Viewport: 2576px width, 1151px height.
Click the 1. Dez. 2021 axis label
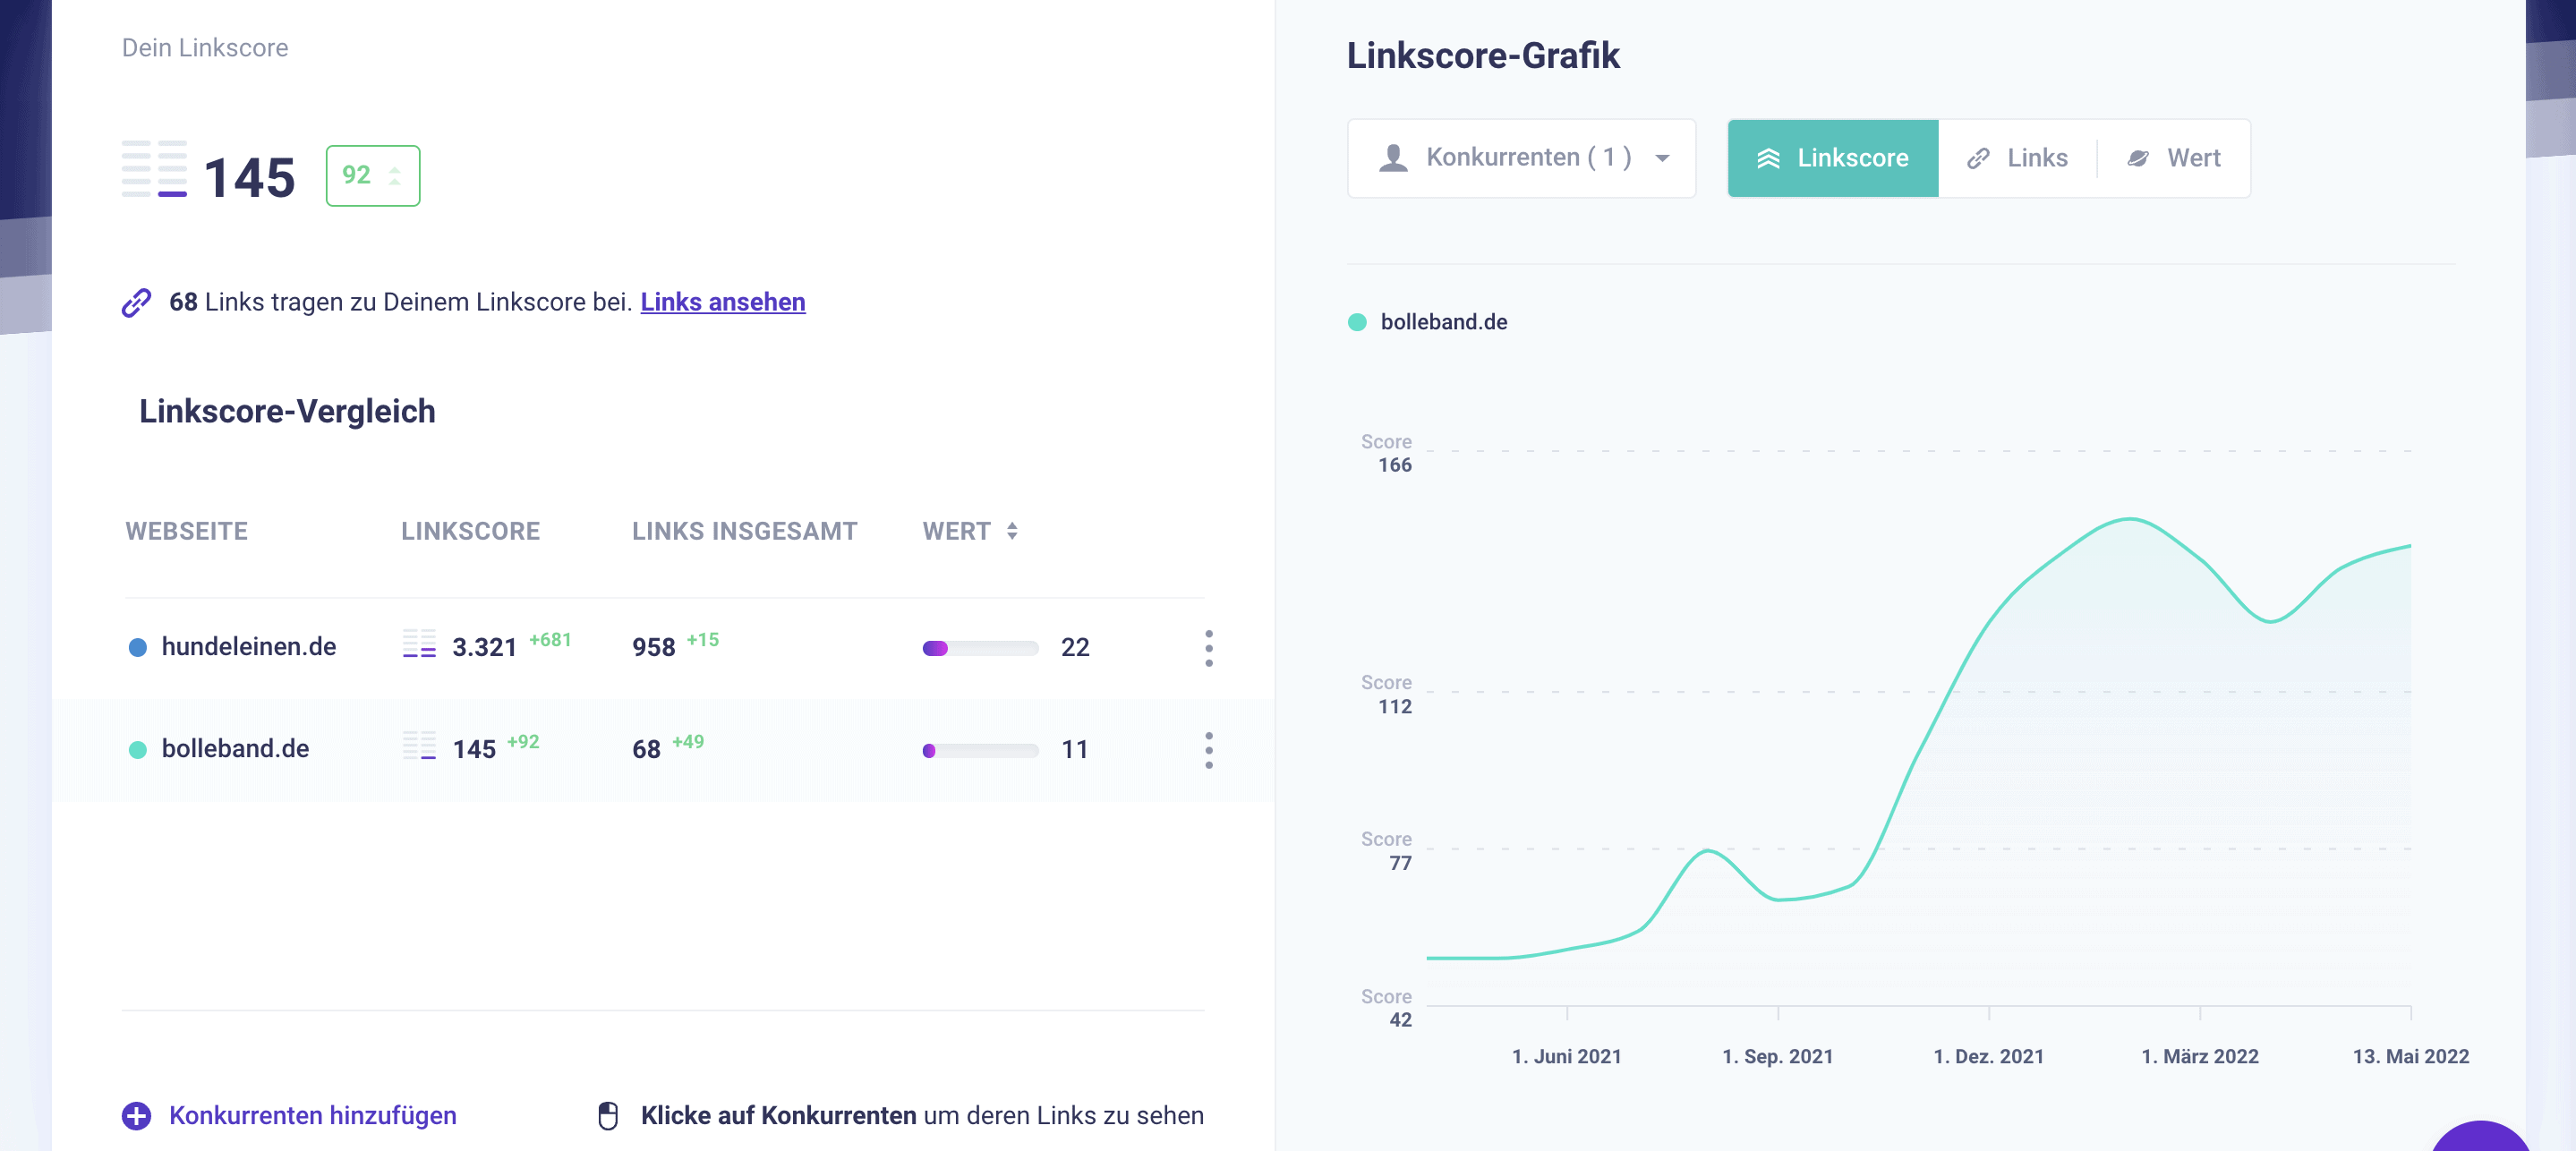(1988, 1056)
